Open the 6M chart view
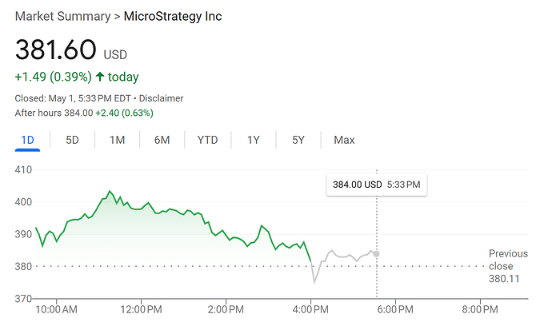The width and height of the screenshot is (552, 322). click(x=162, y=140)
